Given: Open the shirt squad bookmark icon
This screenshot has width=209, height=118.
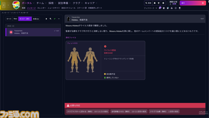Looking at the screenshot, I should click(164, 8).
